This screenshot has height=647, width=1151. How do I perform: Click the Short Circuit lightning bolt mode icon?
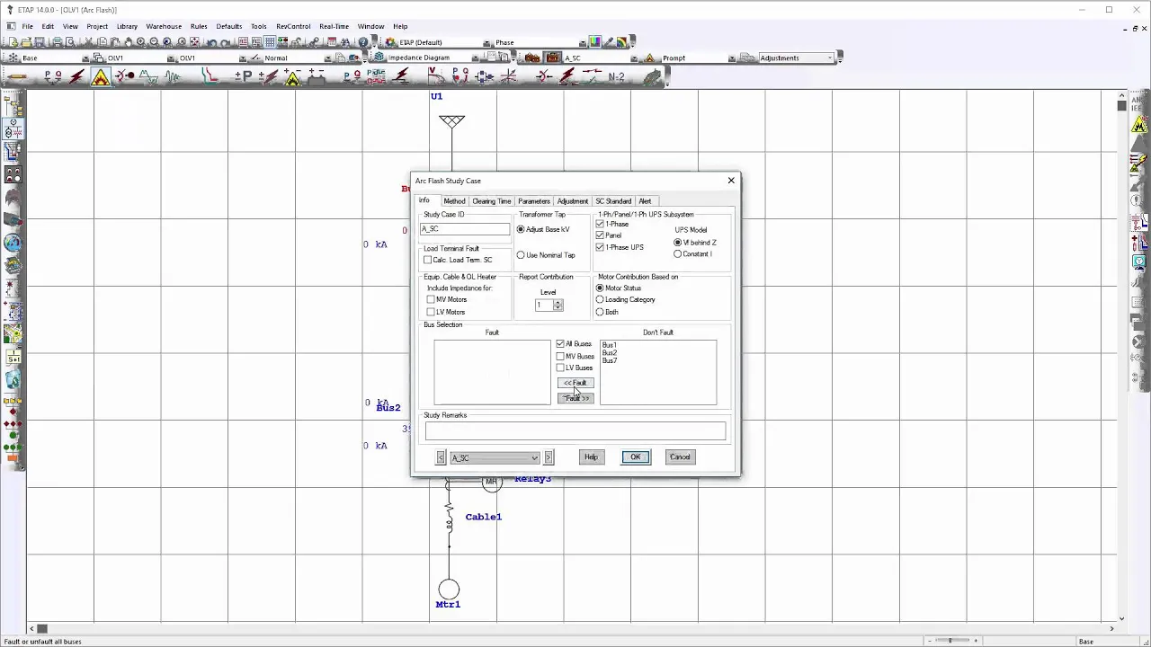pos(76,77)
